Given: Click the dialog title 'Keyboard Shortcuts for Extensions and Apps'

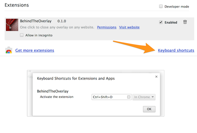Looking at the screenshot, I should click(76, 78).
